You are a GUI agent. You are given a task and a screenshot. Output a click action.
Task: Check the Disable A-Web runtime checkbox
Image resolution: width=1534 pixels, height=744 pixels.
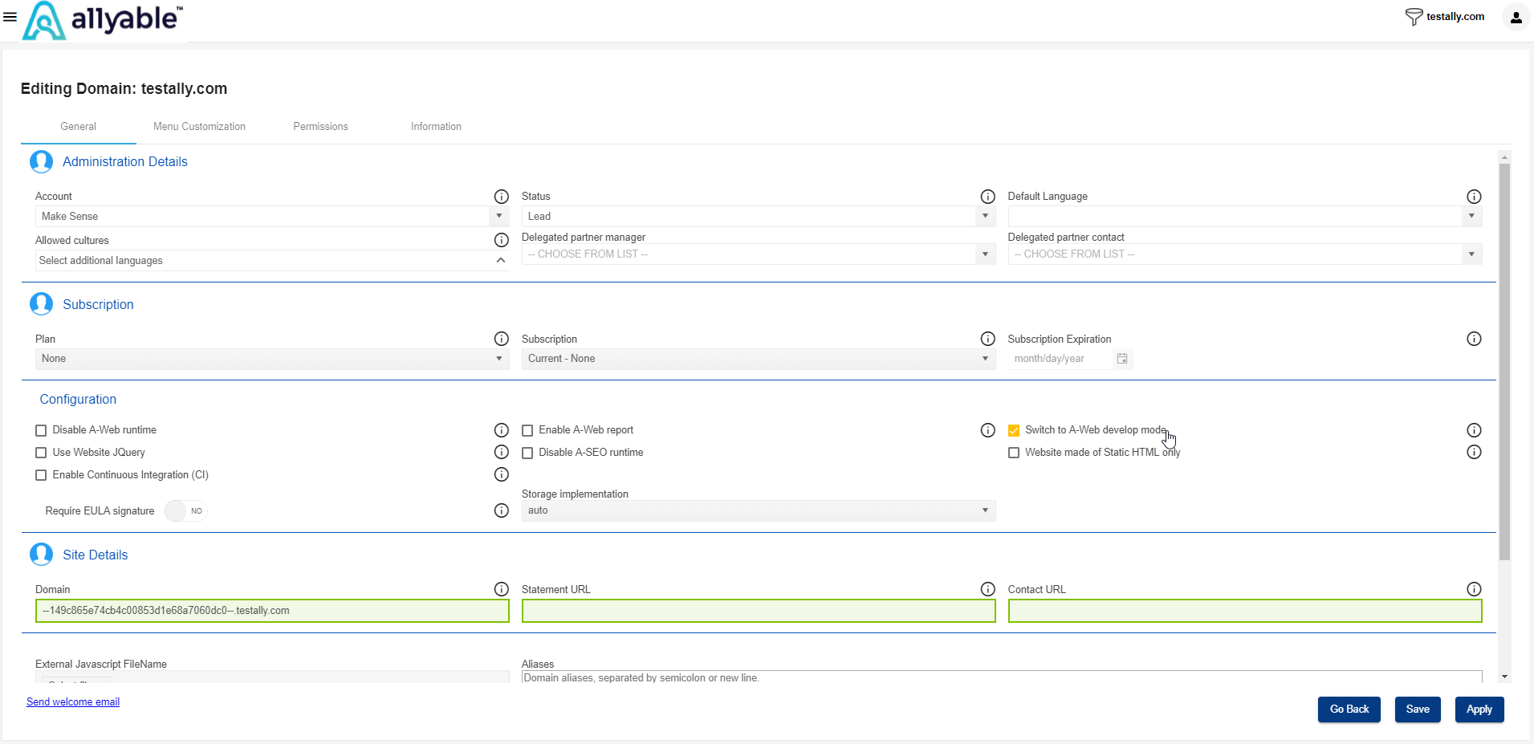pyautogui.click(x=41, y=431)
